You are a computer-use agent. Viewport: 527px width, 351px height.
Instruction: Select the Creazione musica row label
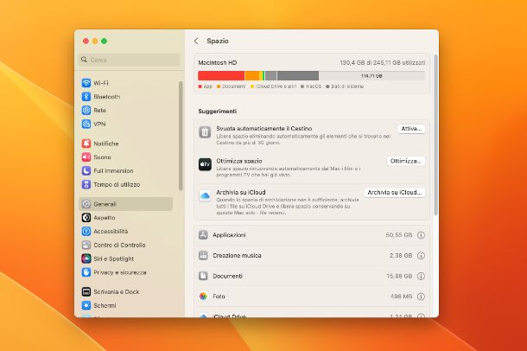237,256
